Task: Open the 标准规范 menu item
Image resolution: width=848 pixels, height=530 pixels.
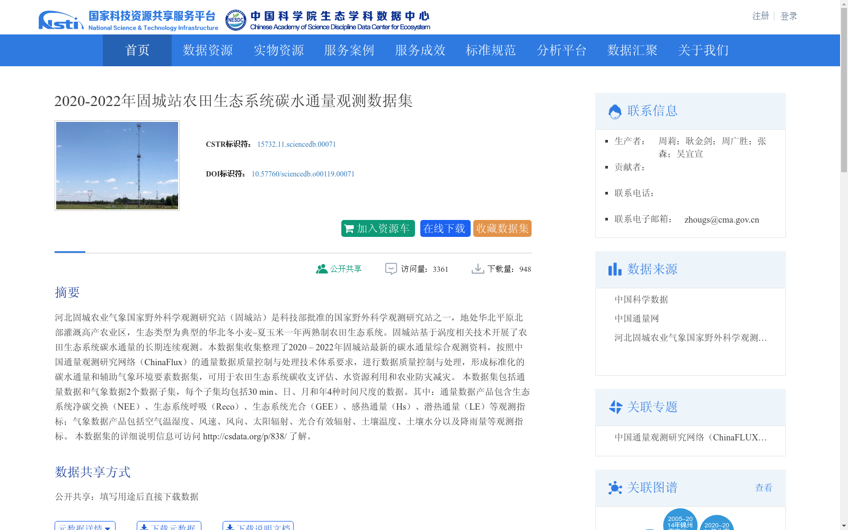Action: tap(491, 50)
